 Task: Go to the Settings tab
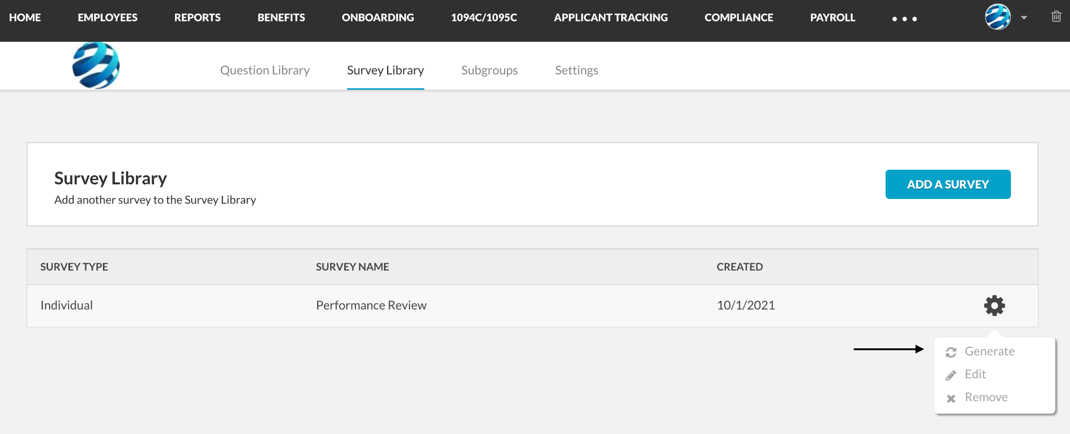[576, 70]
